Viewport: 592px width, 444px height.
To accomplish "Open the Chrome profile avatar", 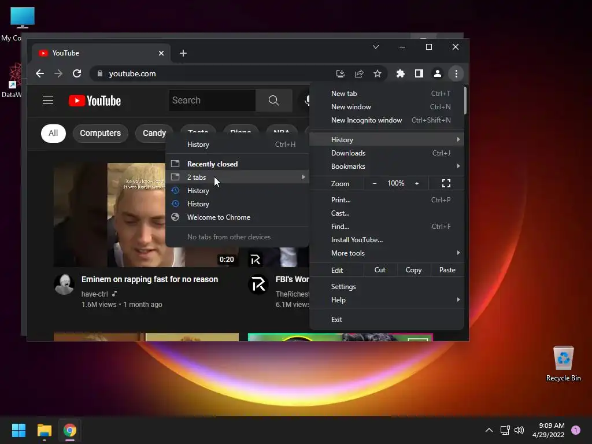I will (438, 73).
